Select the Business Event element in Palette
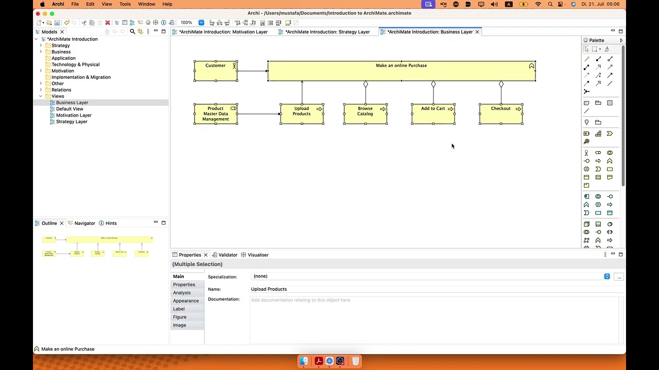 (x=598, y=169)
